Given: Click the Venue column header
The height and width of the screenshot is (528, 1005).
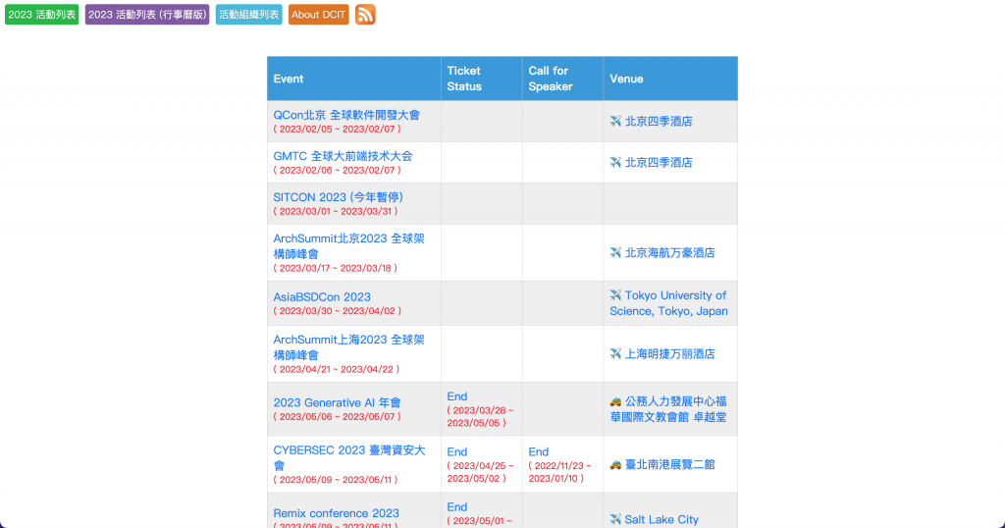Looking at the screenshot, I should tap(670, 79).
